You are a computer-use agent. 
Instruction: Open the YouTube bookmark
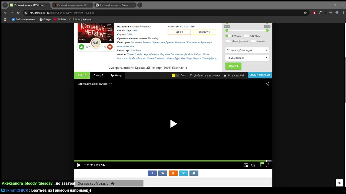(59, 19)
